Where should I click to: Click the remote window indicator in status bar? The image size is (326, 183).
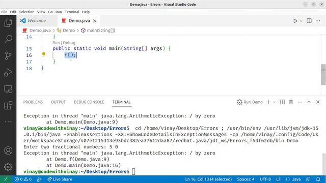click(6, 179)
